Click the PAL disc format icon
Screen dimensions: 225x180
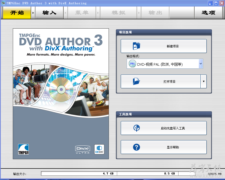[132, 64]
